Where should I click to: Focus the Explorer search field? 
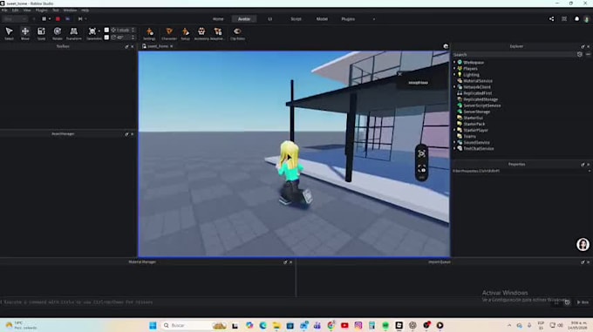coord(514,54)
